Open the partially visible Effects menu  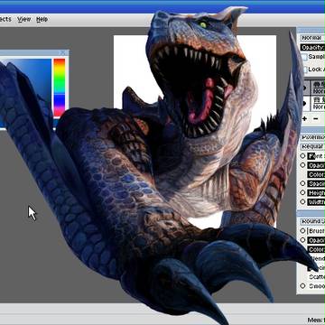[5, 19]
